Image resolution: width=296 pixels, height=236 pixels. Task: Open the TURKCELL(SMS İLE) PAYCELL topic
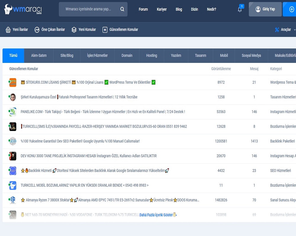point(104,127)
